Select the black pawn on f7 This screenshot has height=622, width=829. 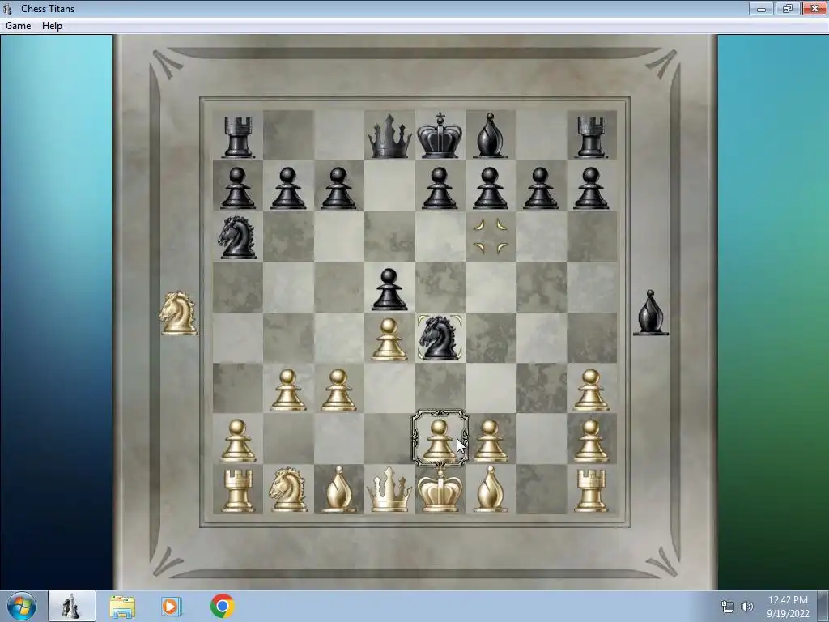click(490, 188)
